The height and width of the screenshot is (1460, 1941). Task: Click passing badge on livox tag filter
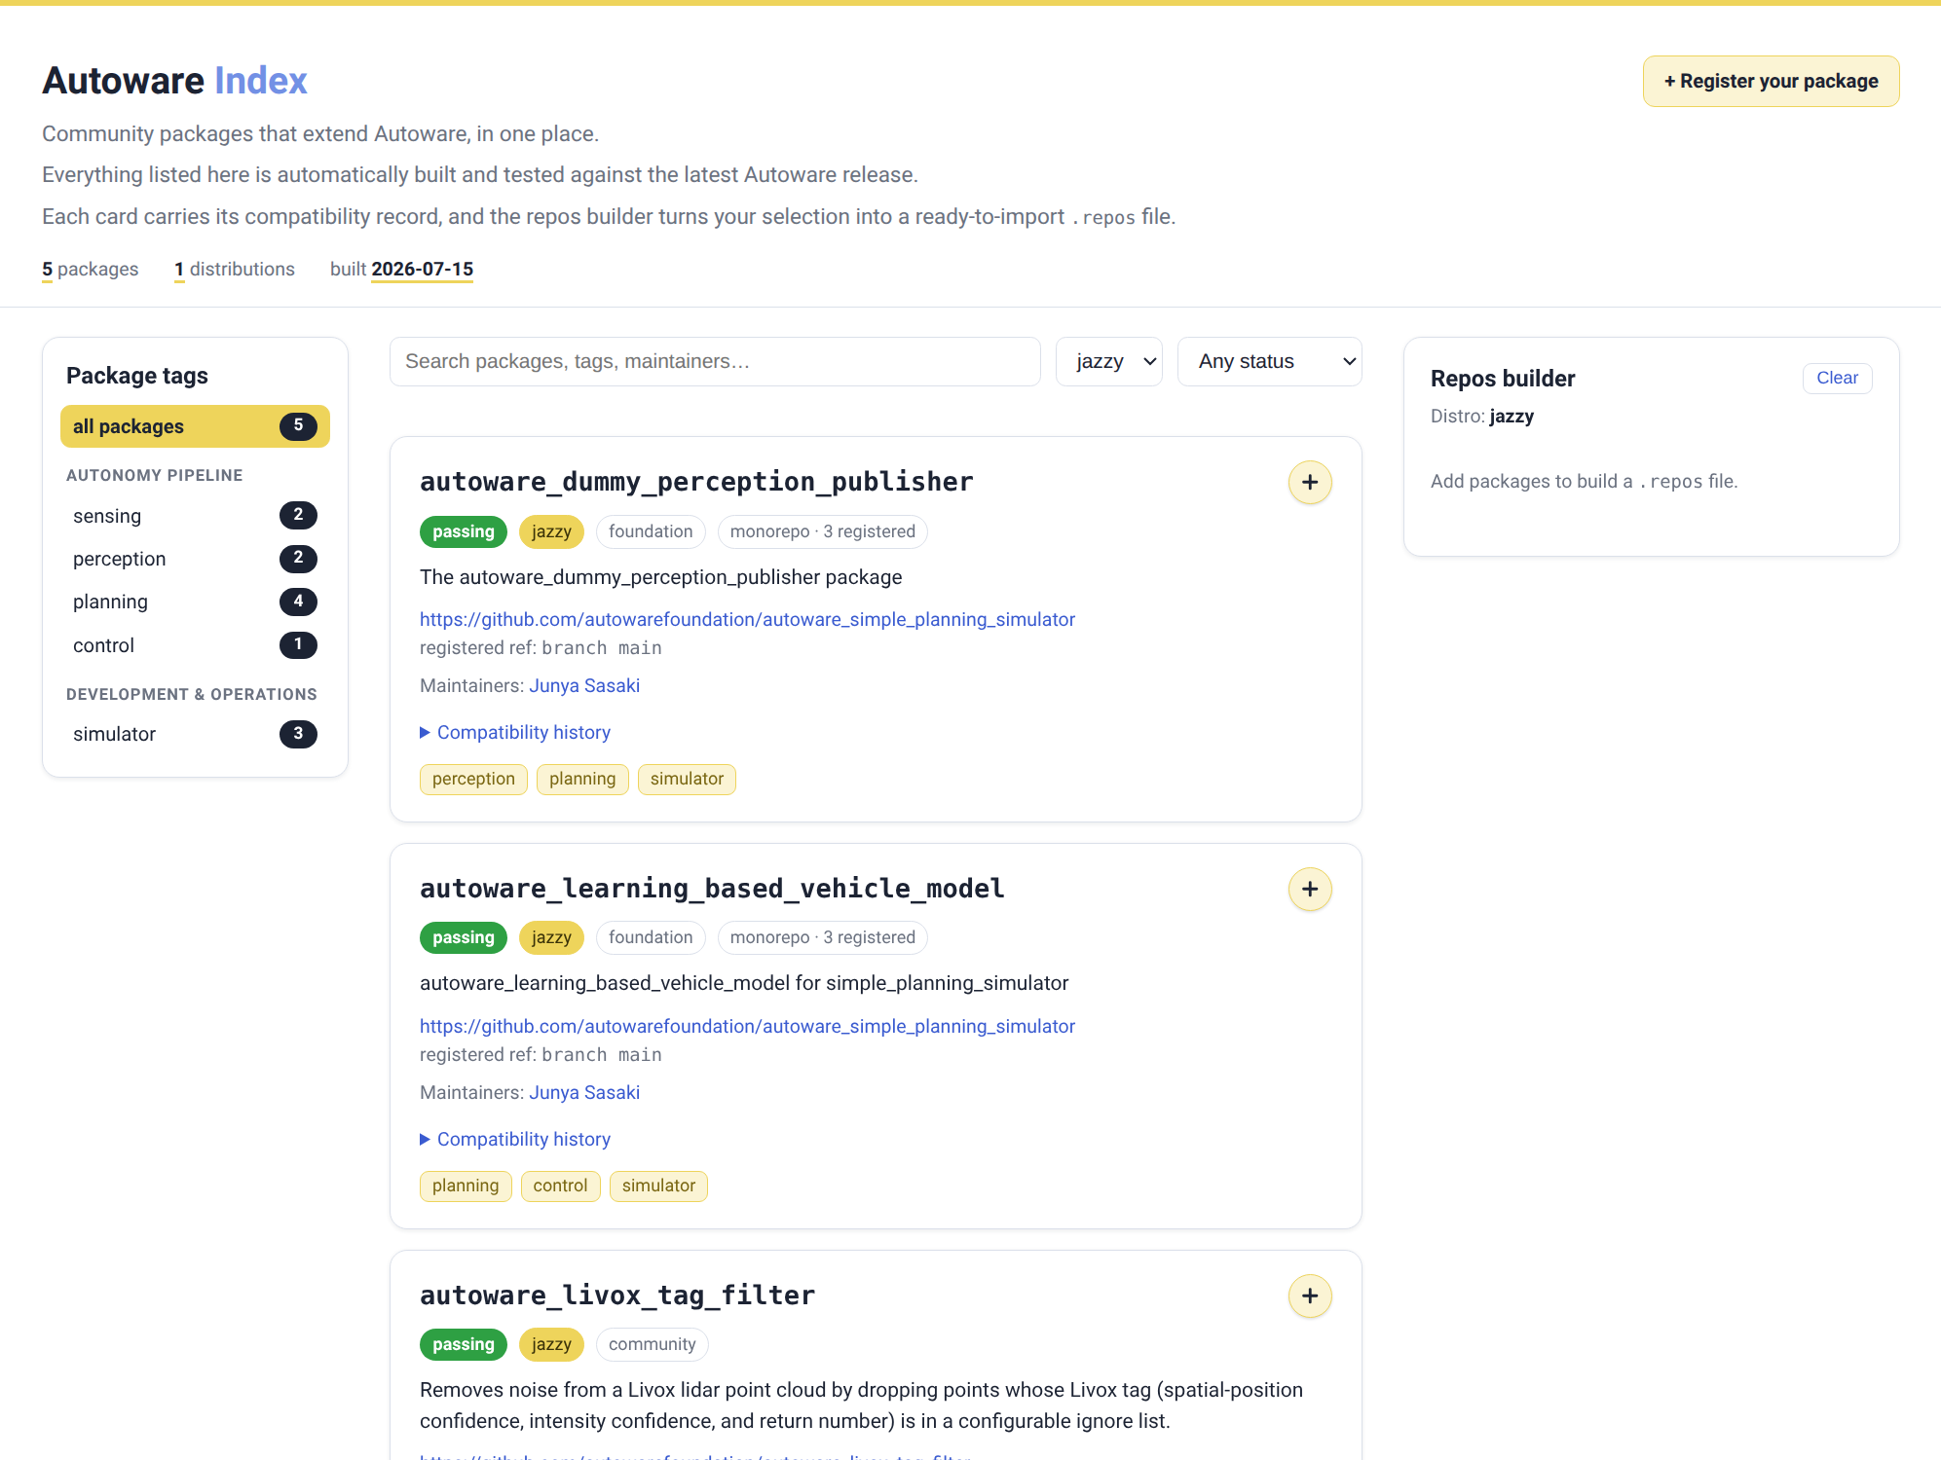464,1344
